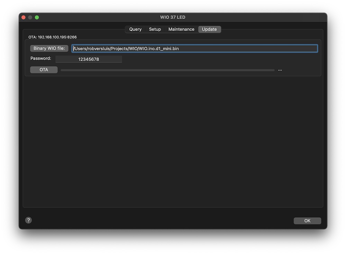Close the WIO 37 LED window
The image size is (346, 254).
tap(24, 17)
